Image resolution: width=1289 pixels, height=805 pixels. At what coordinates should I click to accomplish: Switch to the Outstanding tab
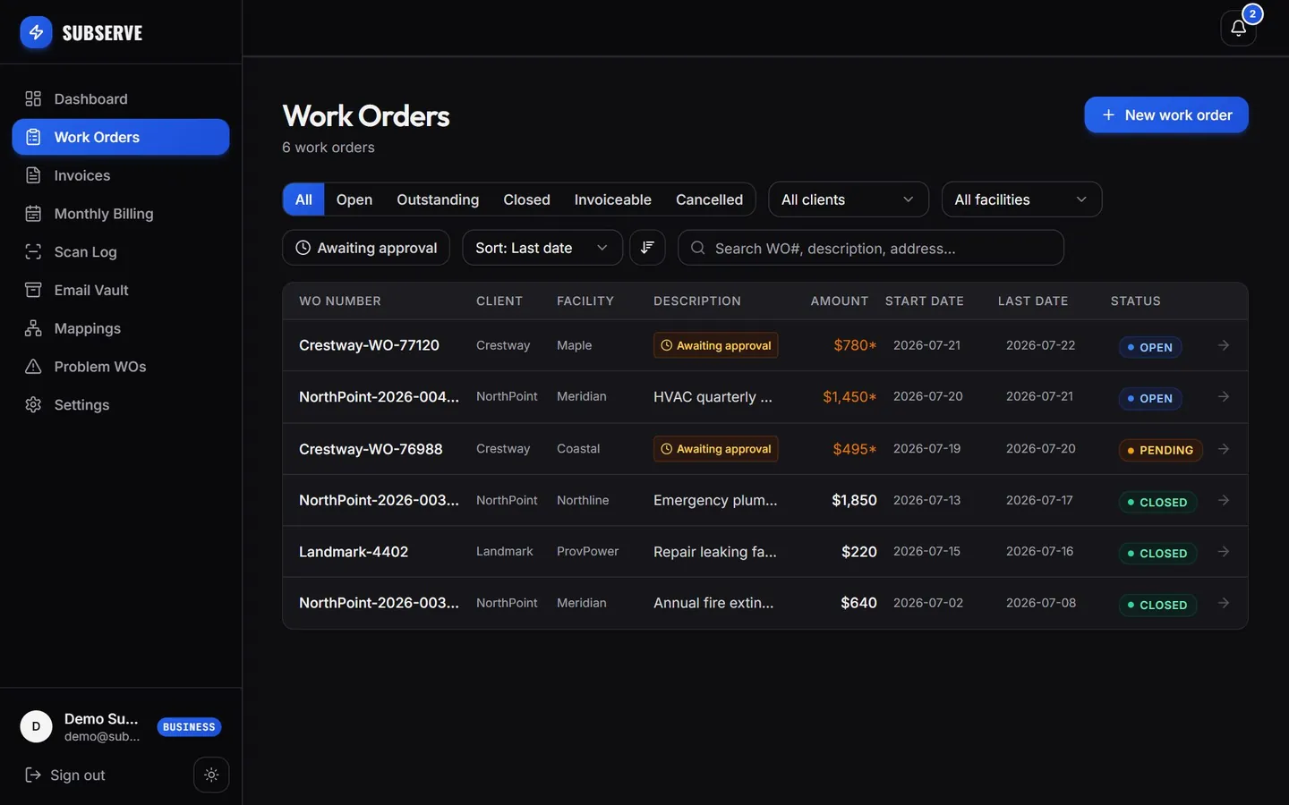coord(438,199)
